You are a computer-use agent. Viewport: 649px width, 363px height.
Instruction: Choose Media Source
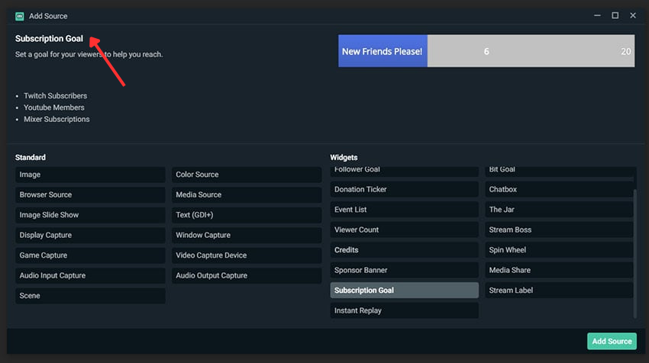pos(247,194)
